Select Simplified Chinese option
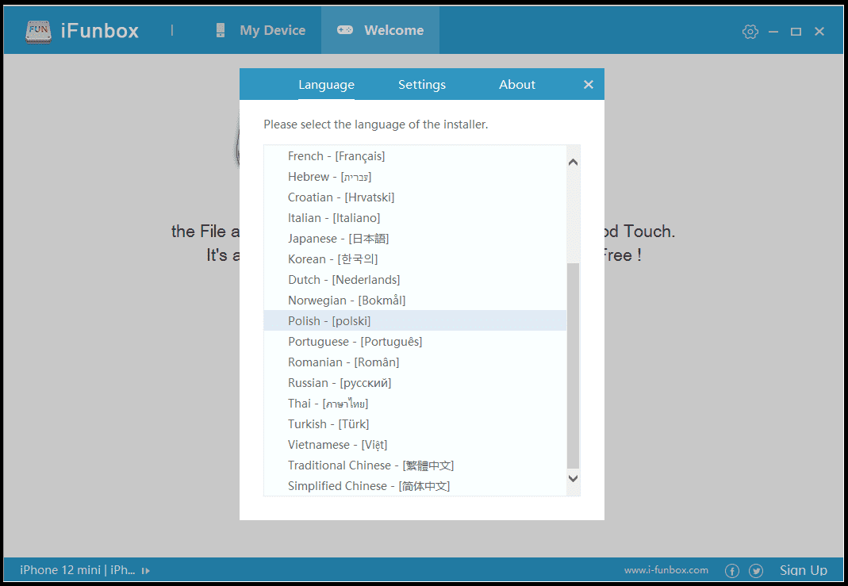The image size is (848, 586). [x=416, y=485]
